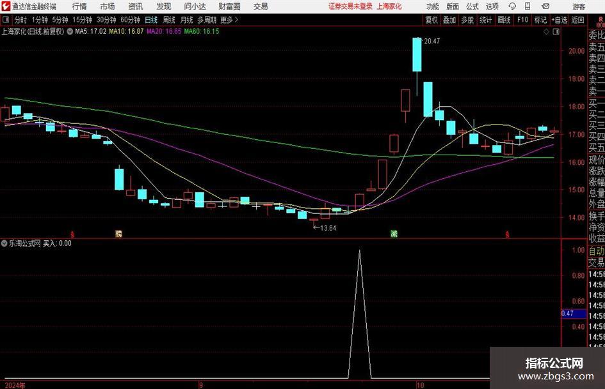This screenshot has height=389, width=605.
Task: Click the left red $ marker icon
Action: tap(72, 234)
